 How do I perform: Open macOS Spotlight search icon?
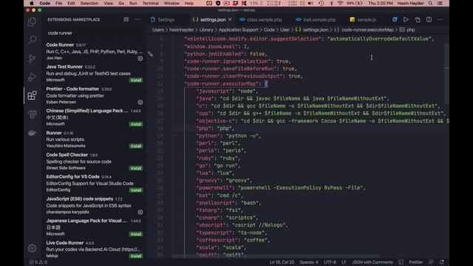point(430,3)
